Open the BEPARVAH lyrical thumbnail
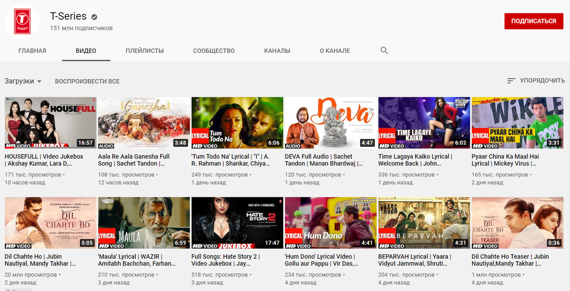Screen dimensions: 570x291 click(x=424, y=223)
